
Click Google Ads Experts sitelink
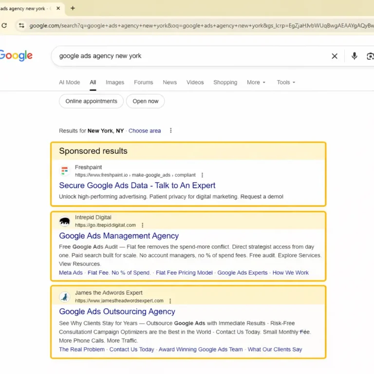(x=243, y=273)
